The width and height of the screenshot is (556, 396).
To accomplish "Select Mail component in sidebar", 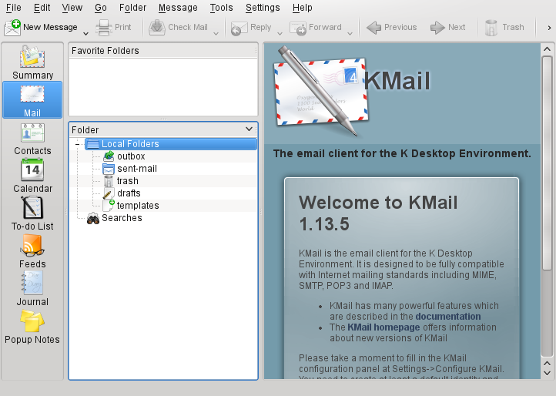I will pos(32,100).
